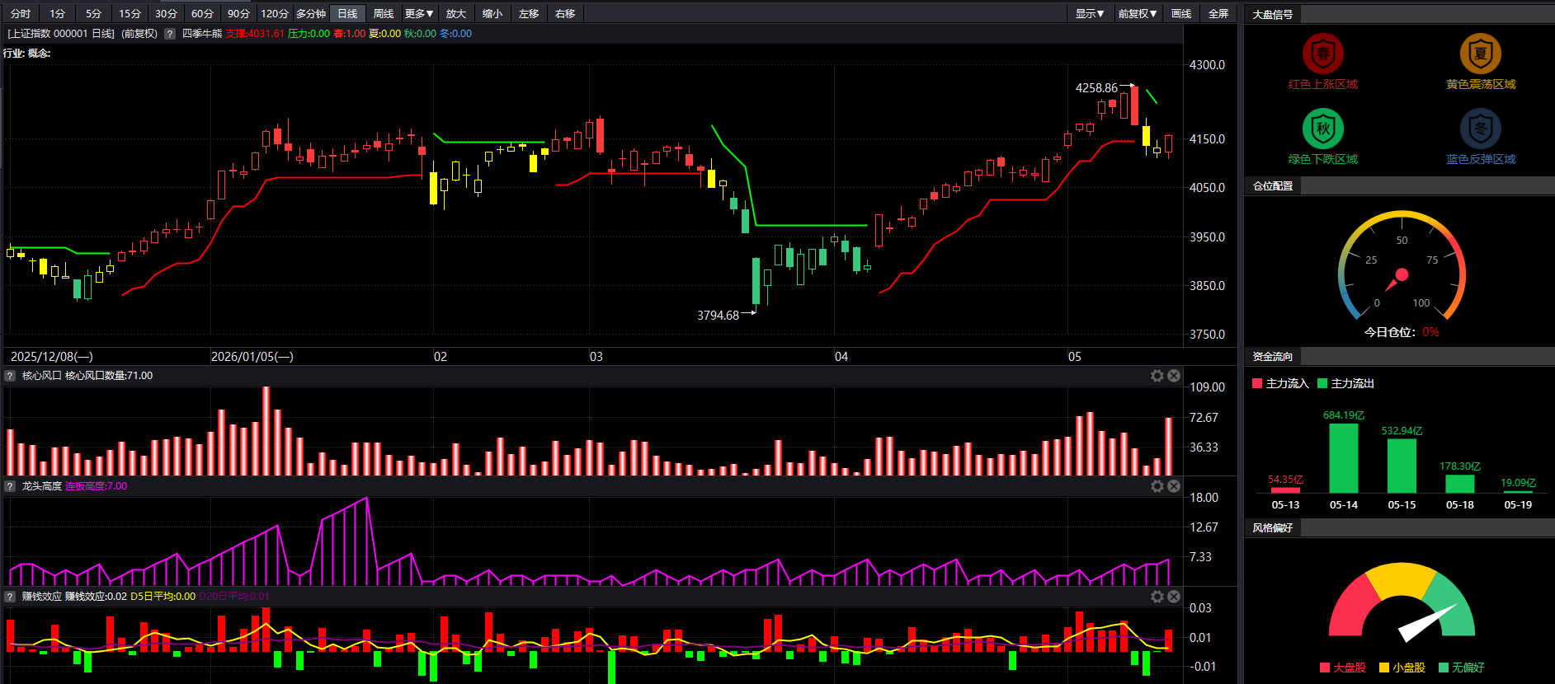Click the 4258.86 high price label
This screenshot has width=1555, height=684.
point(1096,88)
